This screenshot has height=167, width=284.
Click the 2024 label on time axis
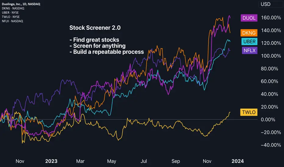click(x=238, y=161)
